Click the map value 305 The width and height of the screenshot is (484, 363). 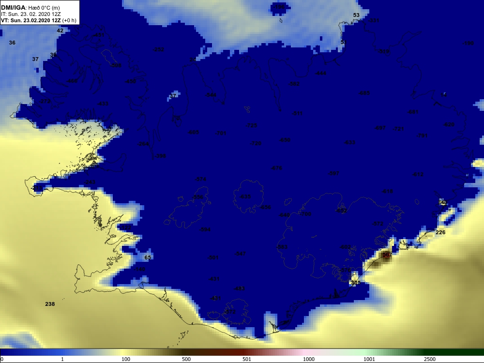click(x=356, y=283)
